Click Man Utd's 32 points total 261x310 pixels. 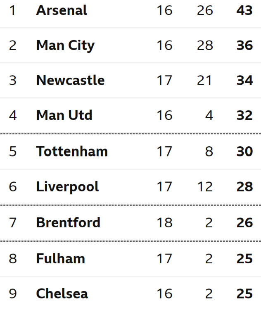244,115
